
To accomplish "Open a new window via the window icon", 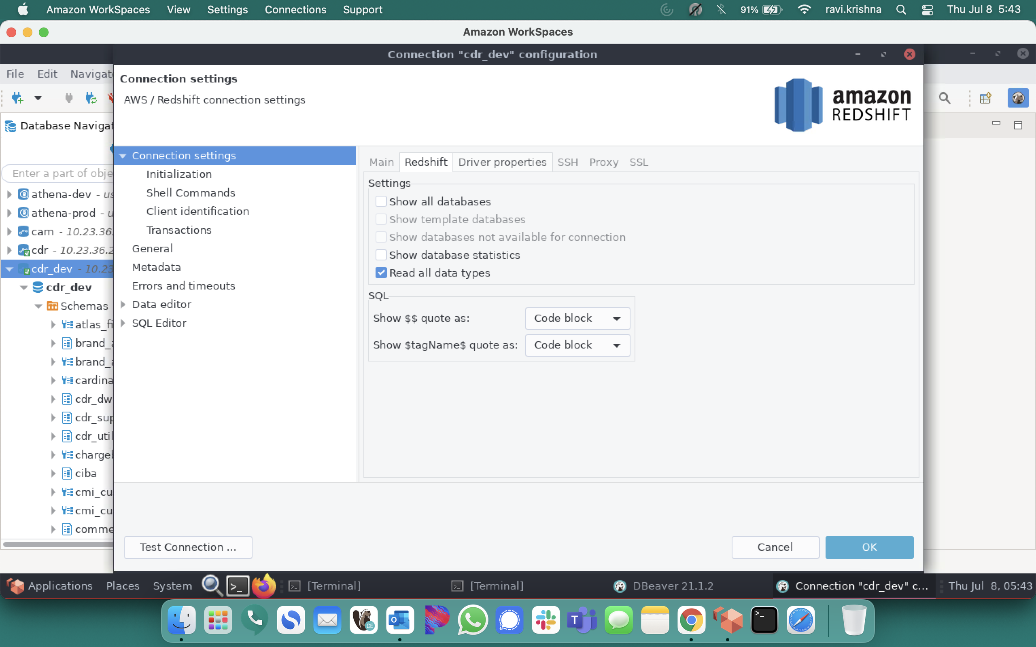I will pyautogui.click(x=985, y=98).
